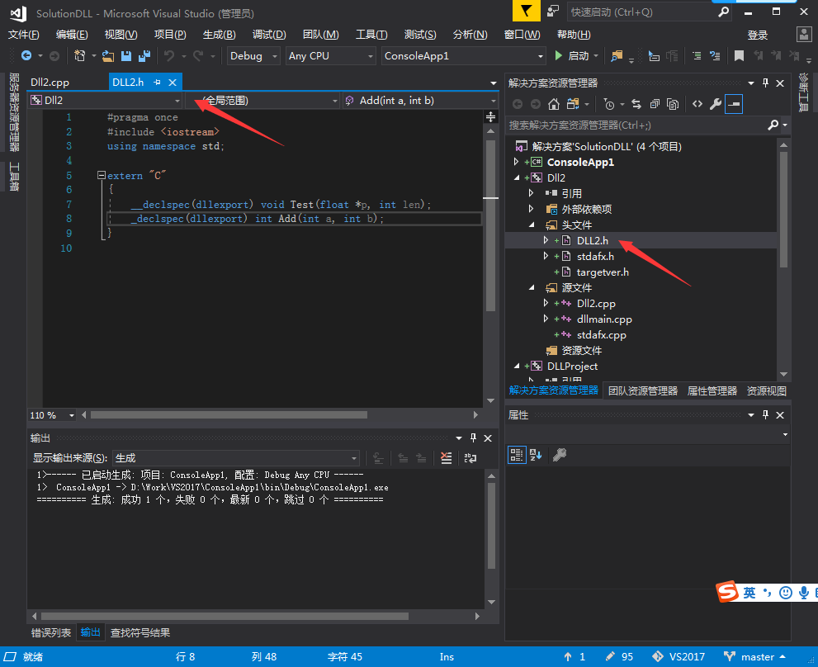Open the ConsoleApp1 startup project dropdown
818x667 pixels.
463,56
